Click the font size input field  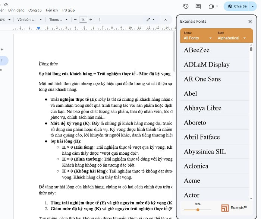[x=83, y=19]
